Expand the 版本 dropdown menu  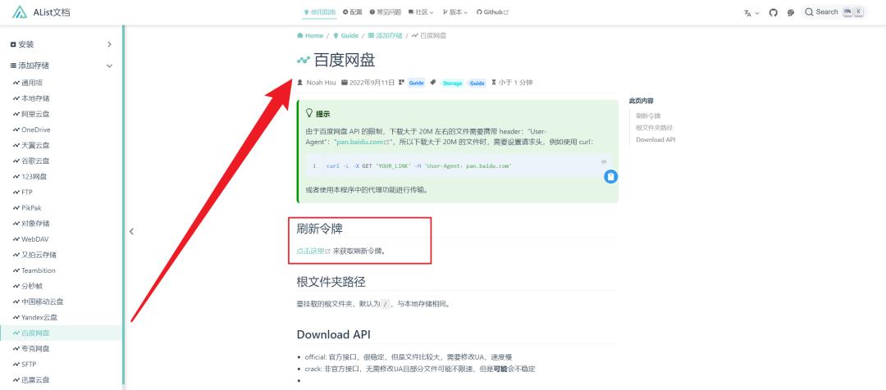[454, 11]
